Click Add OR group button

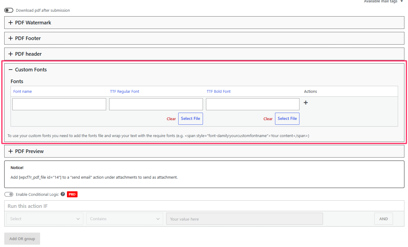point(22,239)
